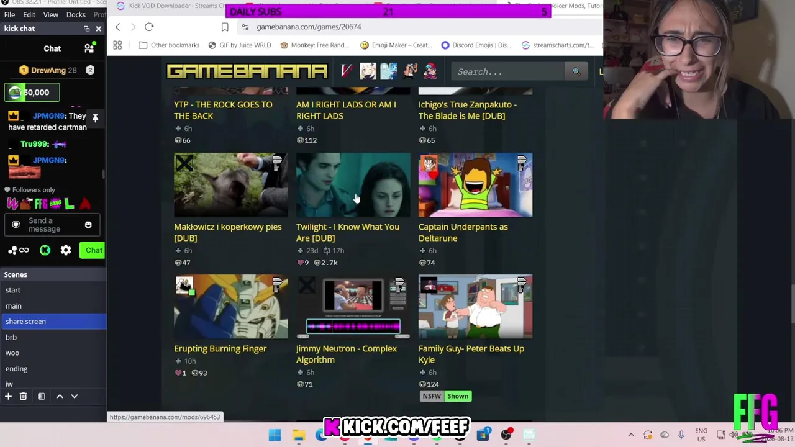Open the Valorant game icon in GameBanana header
Viewport: 795px width, 447px height.
[347, 71]
